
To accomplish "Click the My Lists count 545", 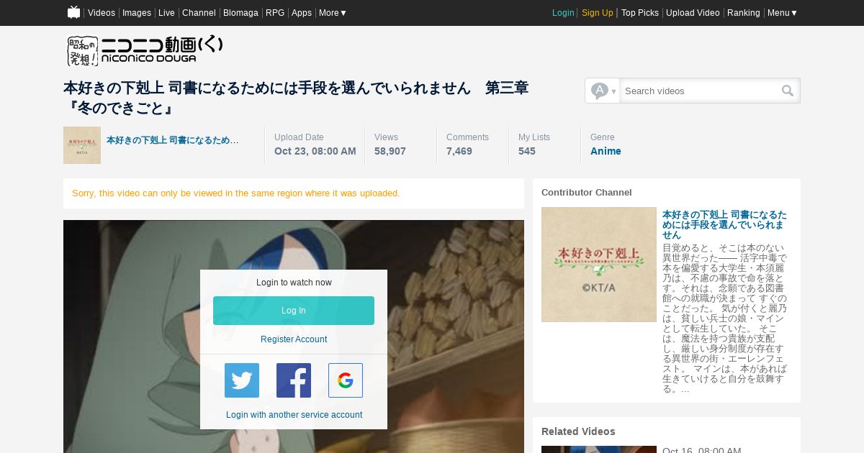I will click(527, 151).
